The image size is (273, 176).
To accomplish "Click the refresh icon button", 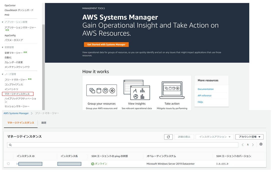I will 168,137.
